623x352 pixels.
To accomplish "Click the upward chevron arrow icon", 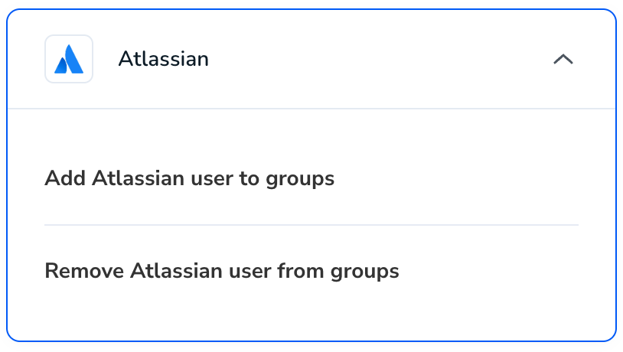I will 563,59.
